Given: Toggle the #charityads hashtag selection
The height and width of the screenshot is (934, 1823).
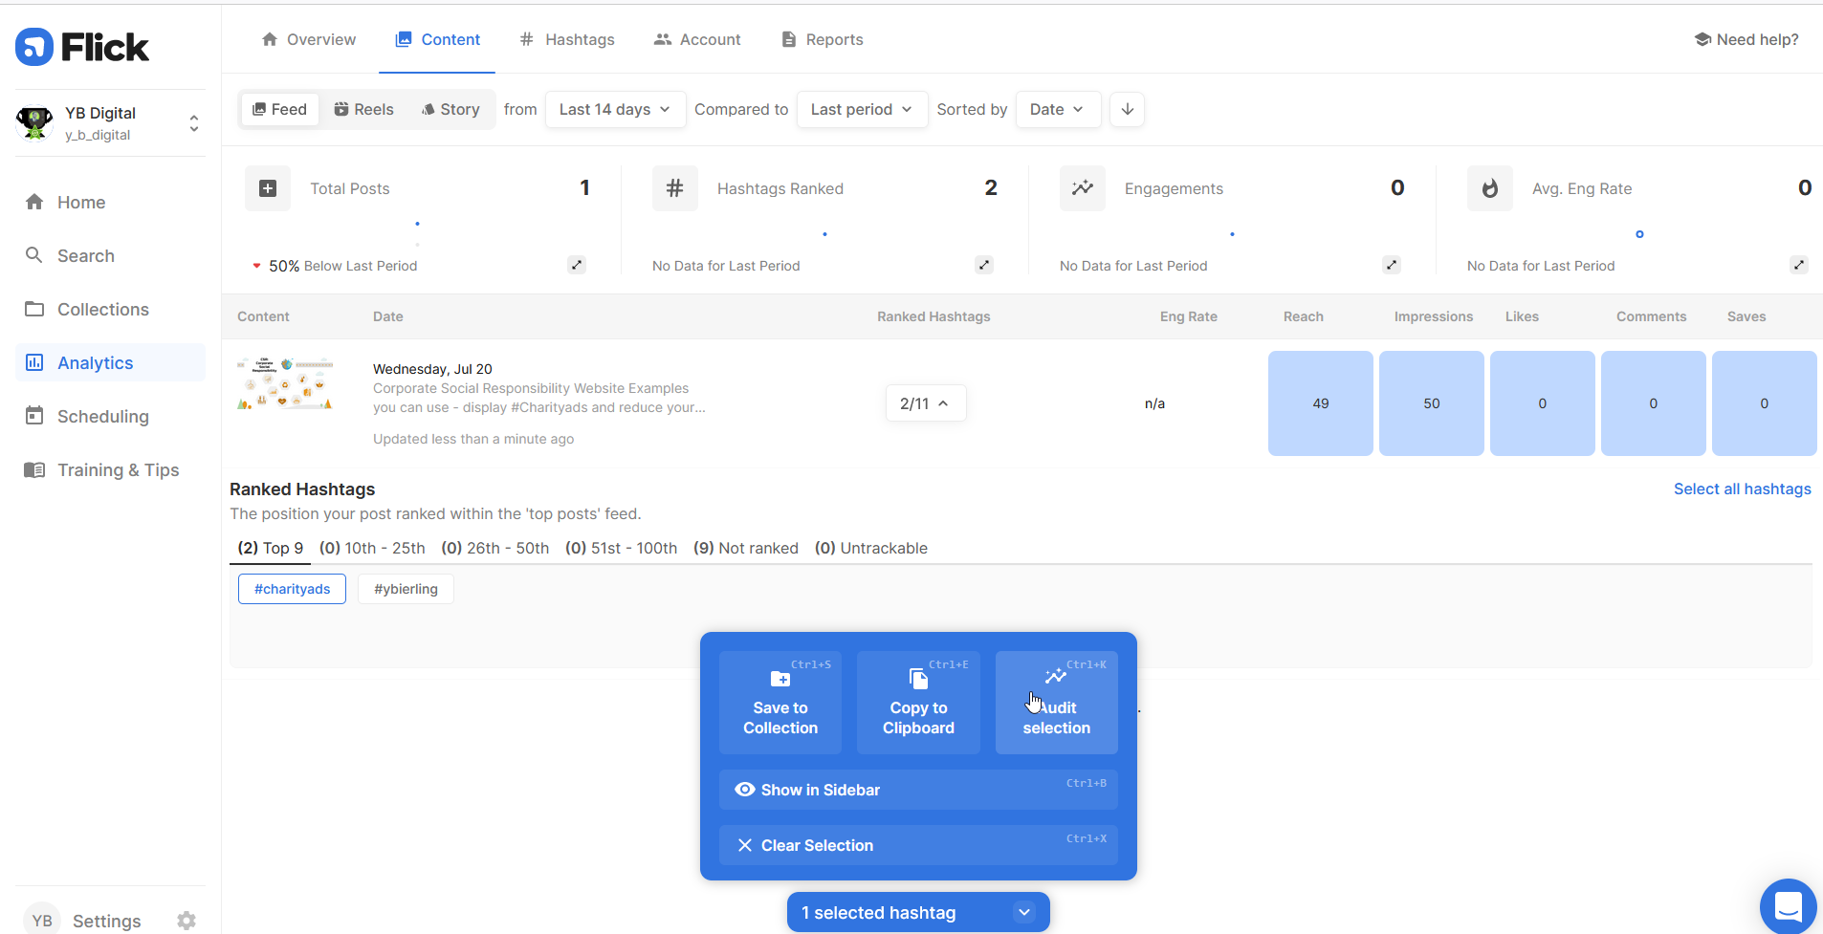Looking at the screenshot, I should [x=292, y=589].
